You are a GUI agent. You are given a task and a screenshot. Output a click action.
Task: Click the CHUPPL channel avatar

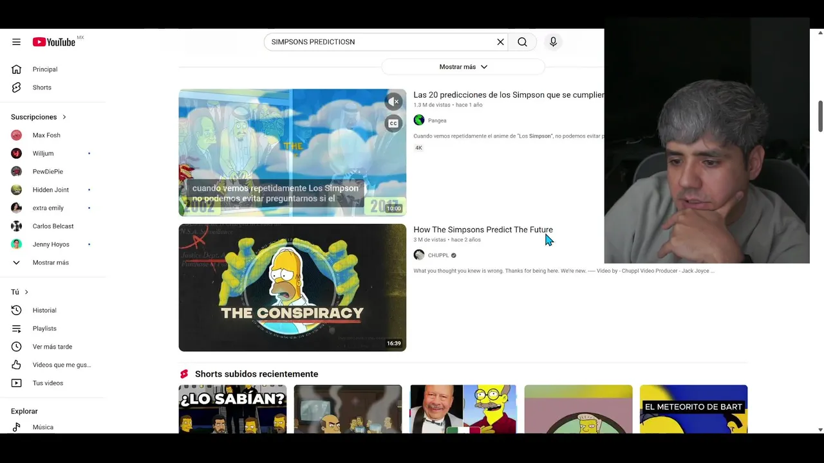(x=419, y=255)
